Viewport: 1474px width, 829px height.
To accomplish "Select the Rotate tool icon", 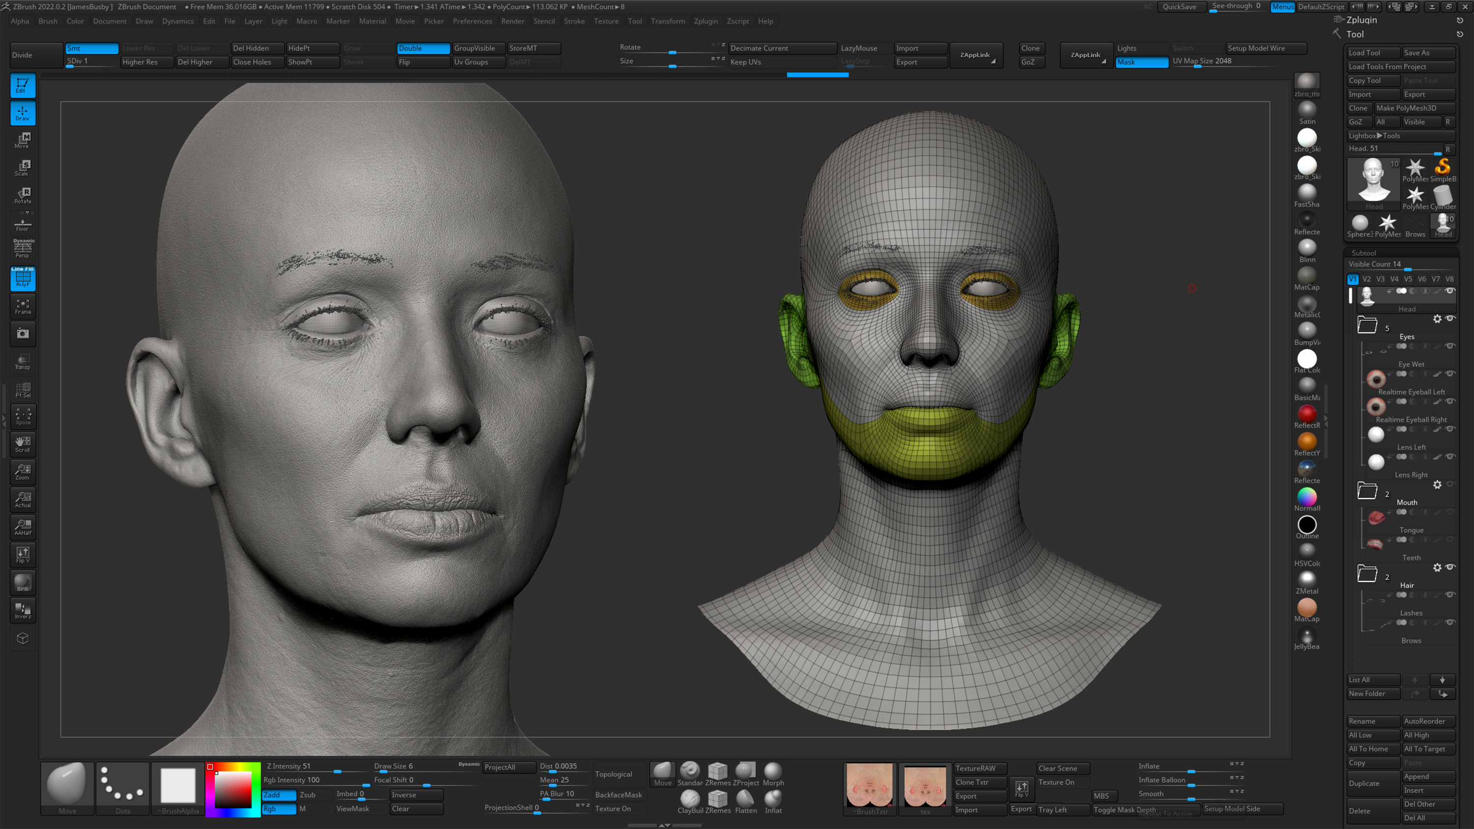I will 23,195.
